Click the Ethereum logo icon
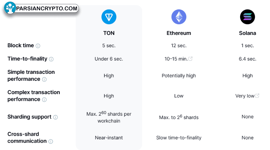The width and height of the screenshot is (270, 150). 179,17
